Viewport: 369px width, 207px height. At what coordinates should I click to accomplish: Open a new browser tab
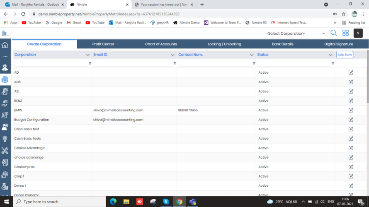[x=202, y=5]
